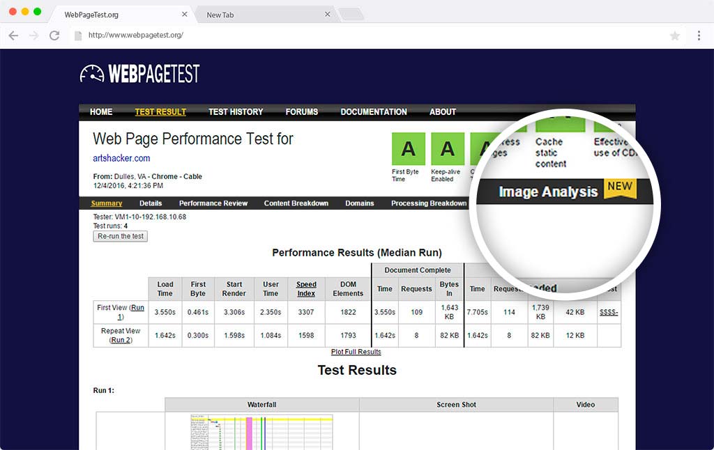Click the 42 KB cell
This screenshot has height=450, width=714.
(575, 312)
